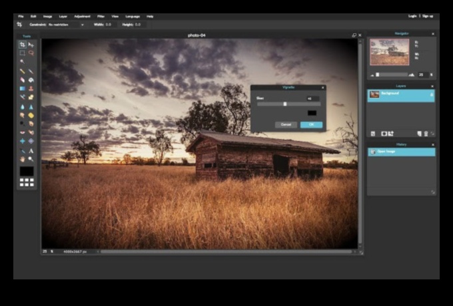Pick the rectangular Marquee tool
Screen dimensions: 453x306
[x=22, y=53]
